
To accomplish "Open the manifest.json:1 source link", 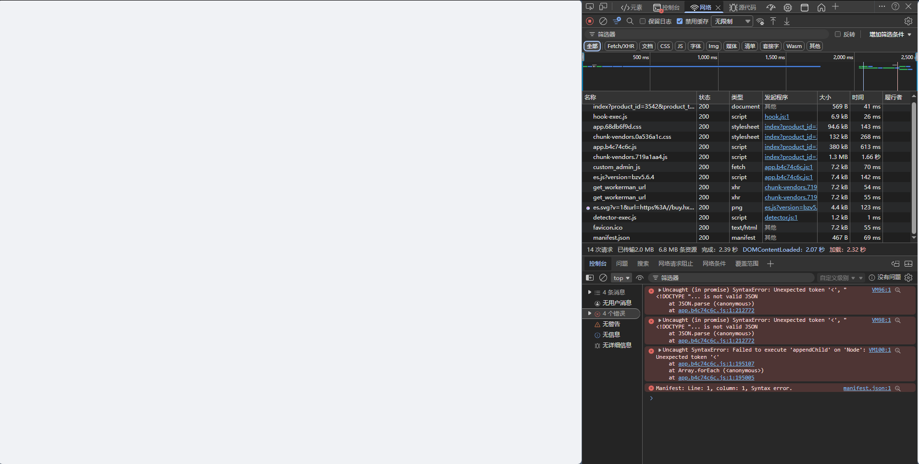I will click(867, 388).
